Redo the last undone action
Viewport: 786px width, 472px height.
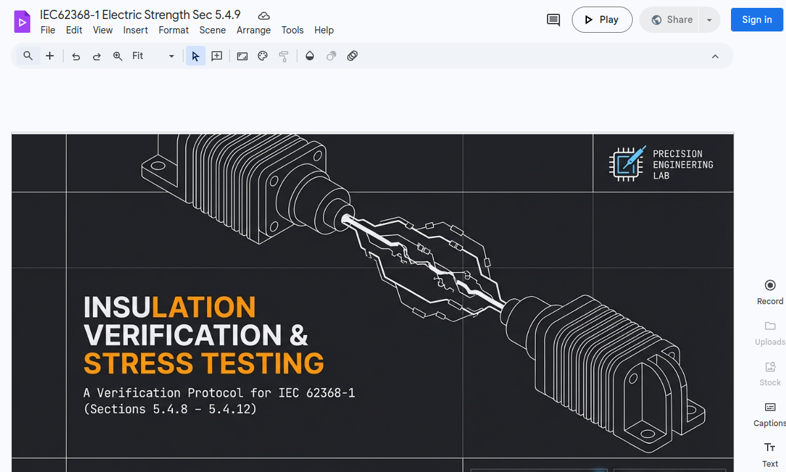(x=97, y=56)
